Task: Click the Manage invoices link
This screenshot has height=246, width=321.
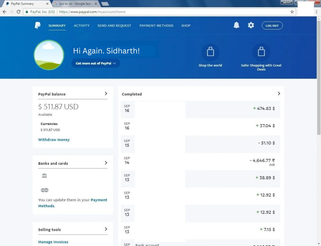Action: click(53, 242)
